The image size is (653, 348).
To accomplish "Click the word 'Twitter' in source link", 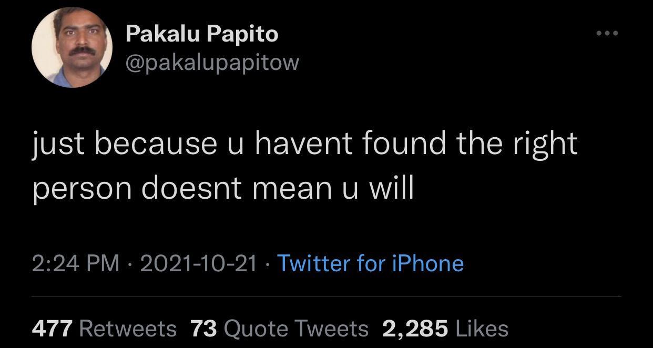I will 313,263.
